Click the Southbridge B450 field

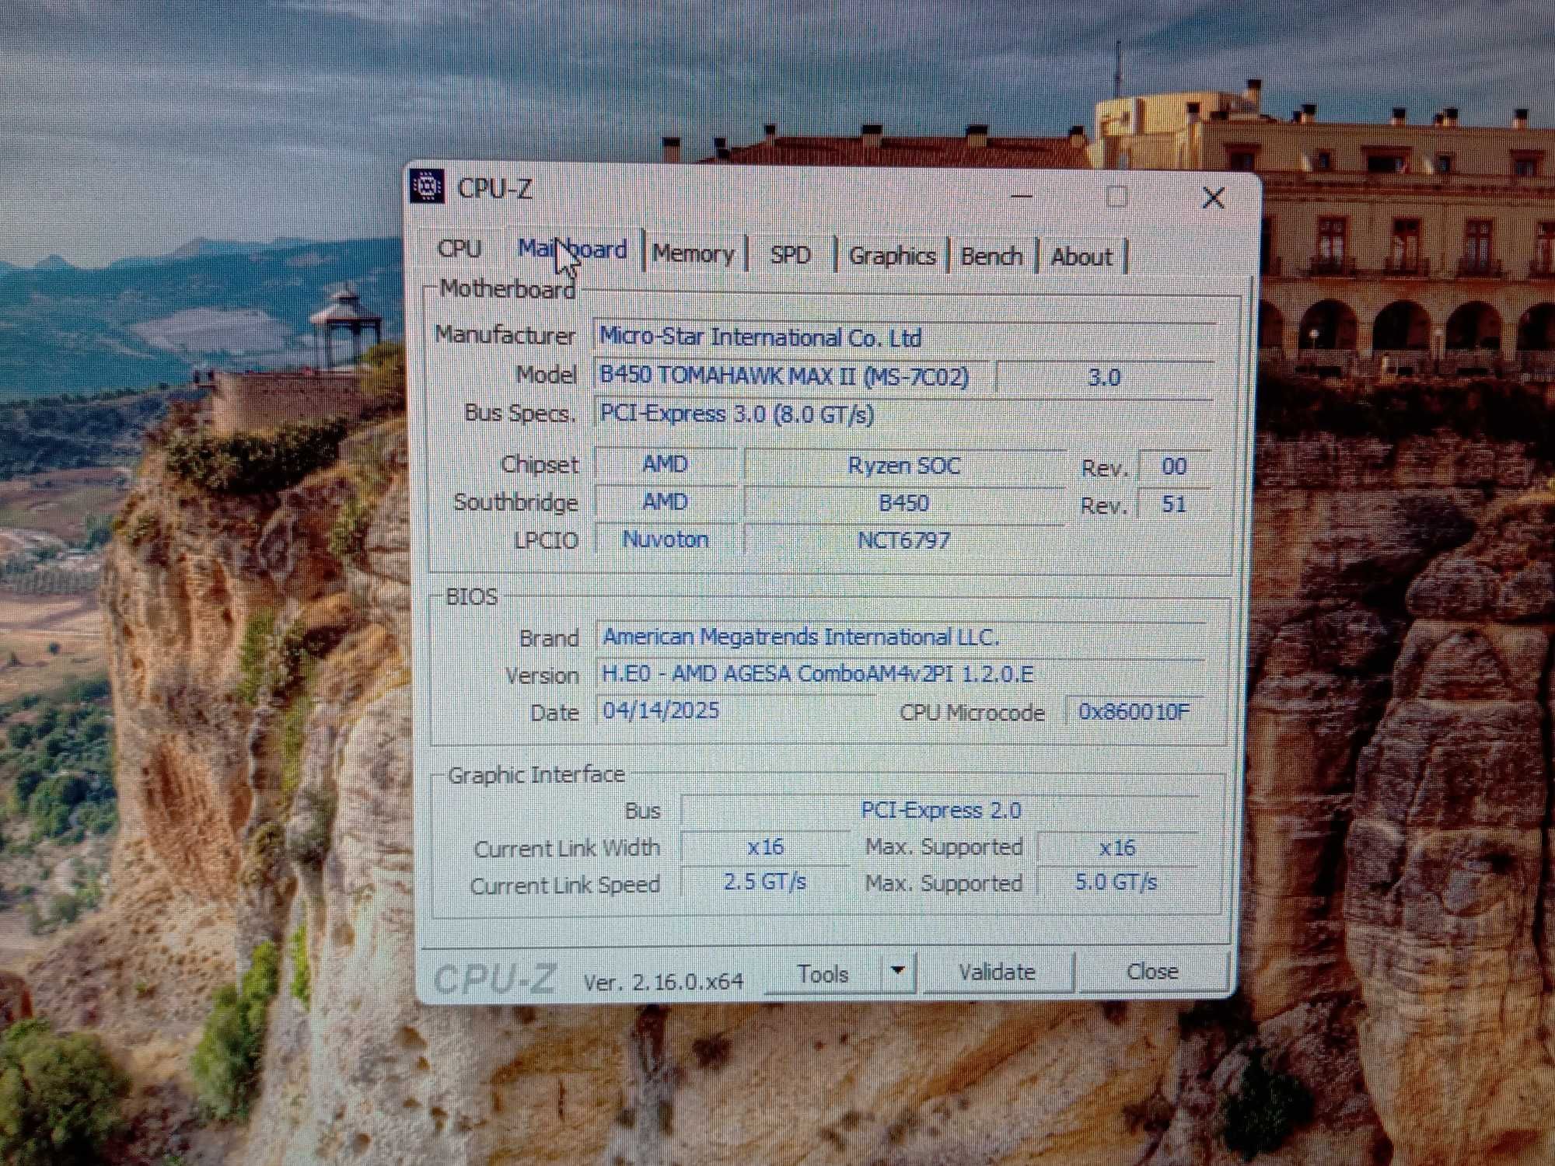click(903, 504)
